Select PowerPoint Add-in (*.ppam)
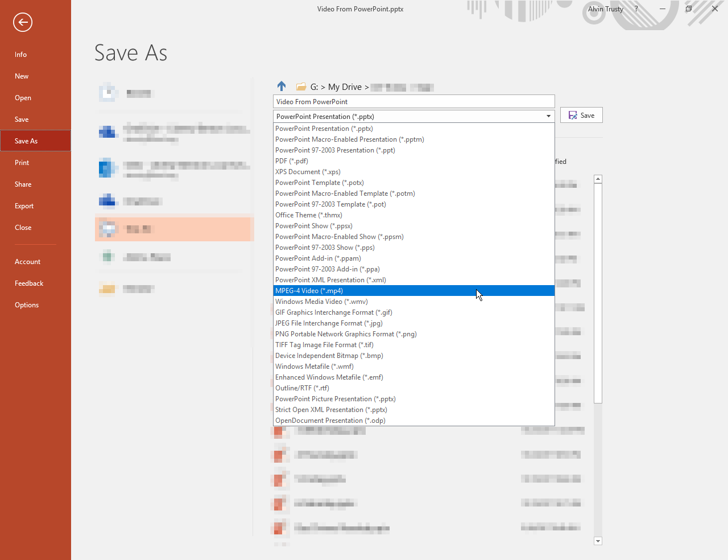 tap(413, 258)
